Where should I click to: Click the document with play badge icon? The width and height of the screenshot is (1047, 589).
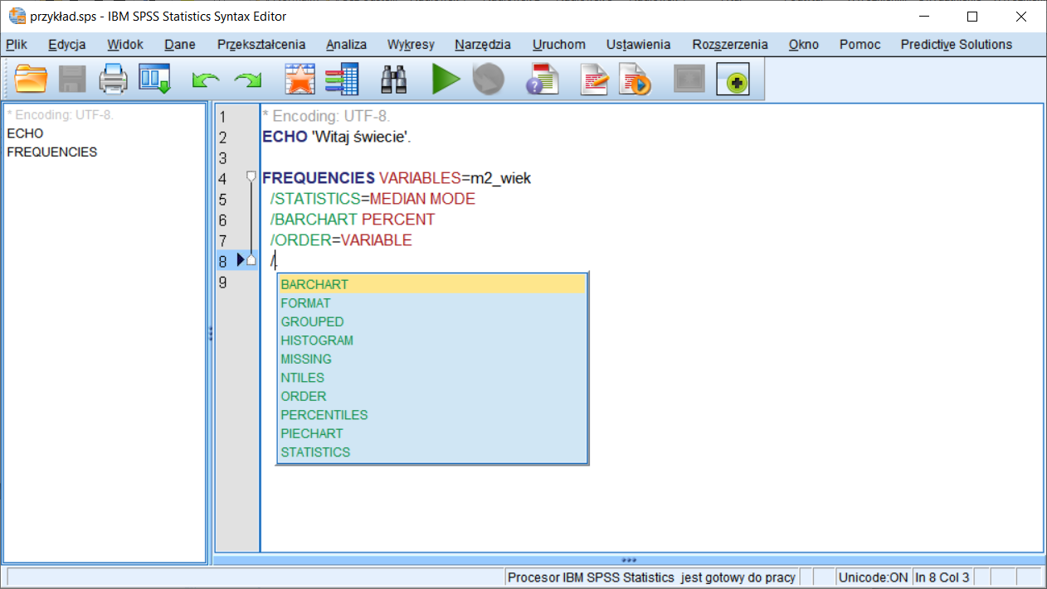tap(636, 80)
